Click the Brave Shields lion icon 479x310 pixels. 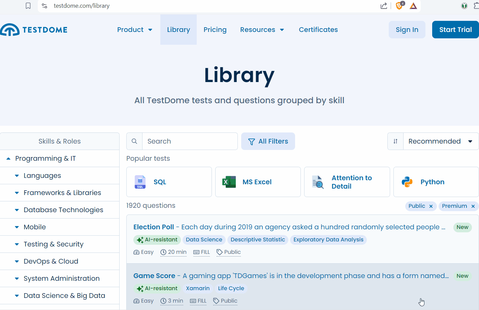tap(399, 6)
